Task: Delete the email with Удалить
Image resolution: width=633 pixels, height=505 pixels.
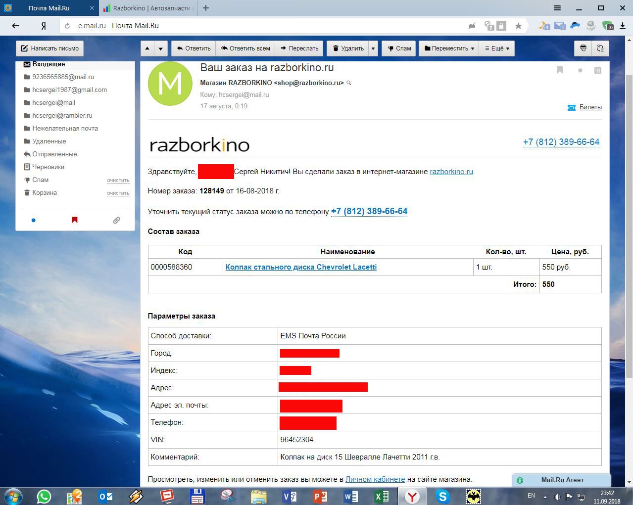Action: [348, 48]
